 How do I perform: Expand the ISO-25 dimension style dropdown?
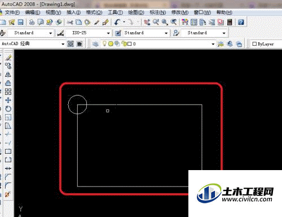pos(108,33)
